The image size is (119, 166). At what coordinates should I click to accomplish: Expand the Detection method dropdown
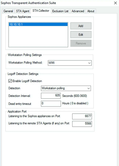[66, 88]
